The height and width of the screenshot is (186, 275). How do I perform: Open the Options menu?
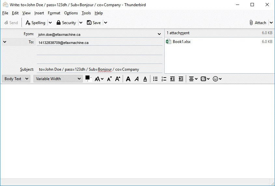[x=71, y=13]
